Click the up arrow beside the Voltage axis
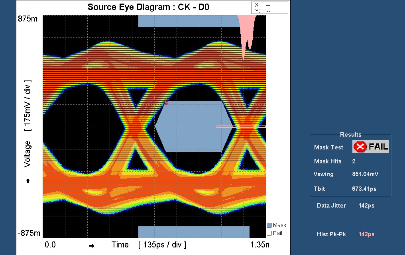405x255 pixels. (28, 181)
